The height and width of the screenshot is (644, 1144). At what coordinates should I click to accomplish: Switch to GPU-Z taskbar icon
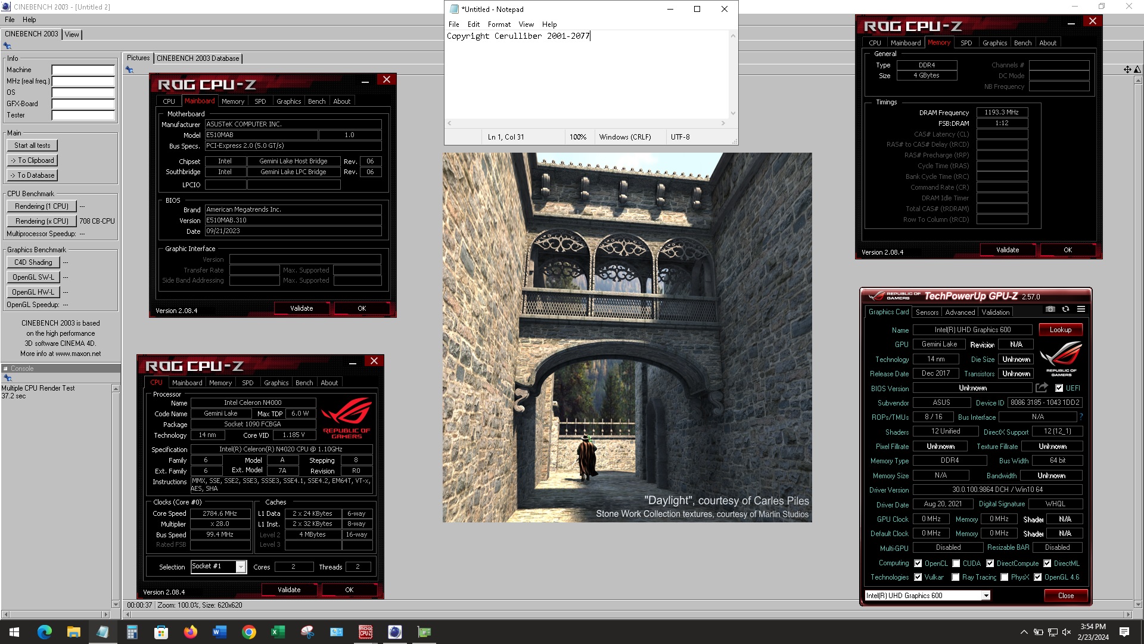tap(424, 632)
